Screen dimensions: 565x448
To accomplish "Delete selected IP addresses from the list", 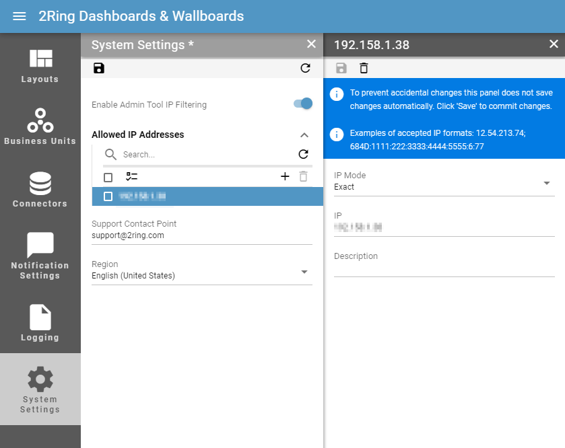I will click(304, 176).
